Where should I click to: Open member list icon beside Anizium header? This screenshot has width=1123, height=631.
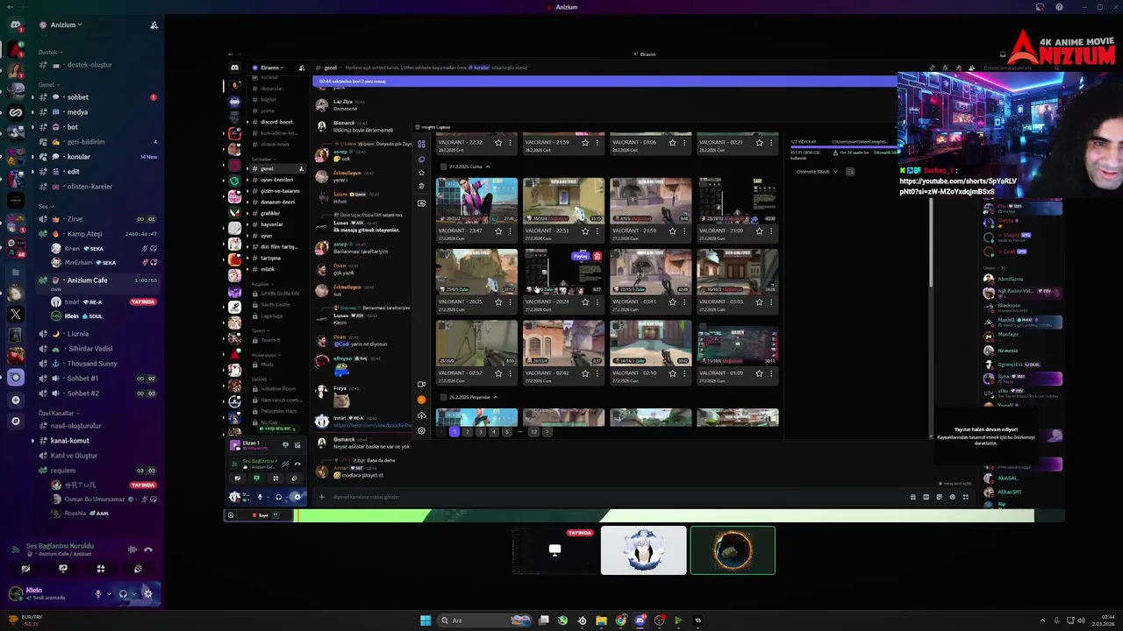point(154,25)
